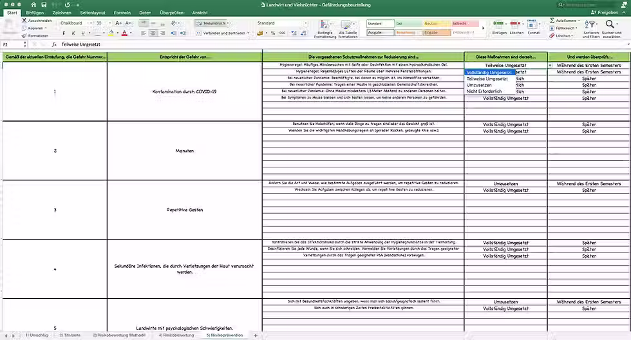
Task: Open the Daten ribbon tab
Action: pos(146,13)
